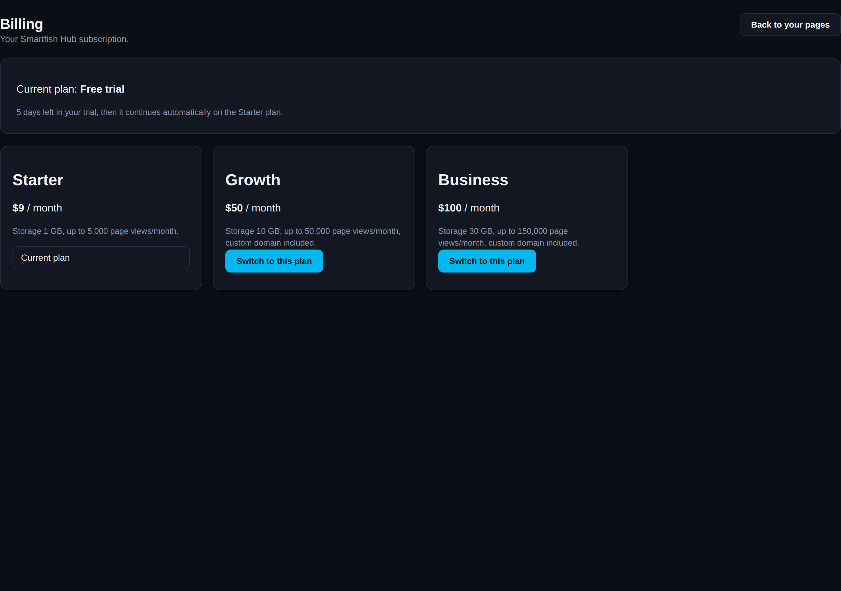Select the Business plan card
This screenshot has height=591, width=841.
(527, 218)
